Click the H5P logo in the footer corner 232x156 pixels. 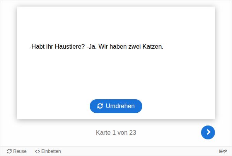(223, 151)
